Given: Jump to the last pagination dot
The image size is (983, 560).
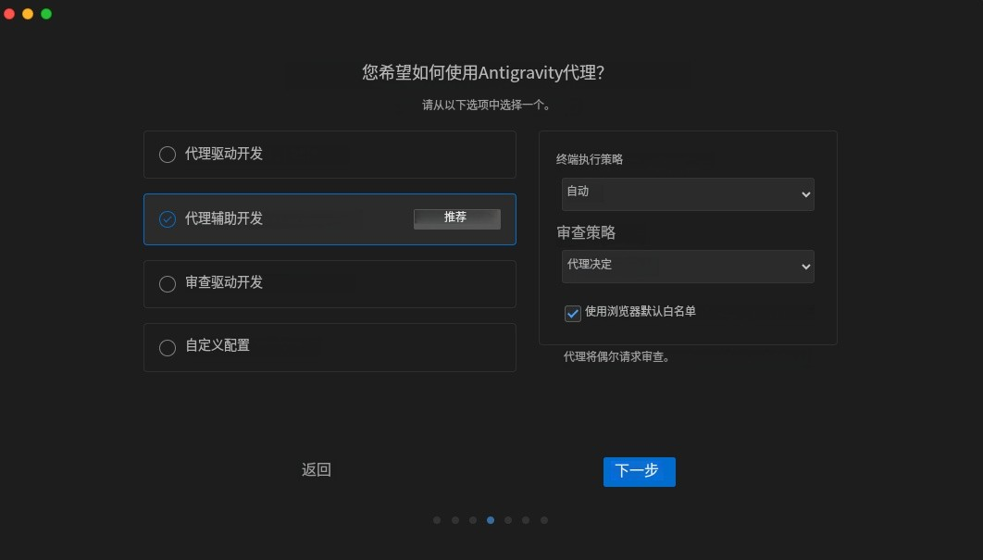Looking at the screenshot, I should (x=543, y=519).
